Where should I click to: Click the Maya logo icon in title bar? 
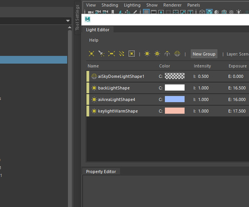pyautogui.click(x=88, y=19)
